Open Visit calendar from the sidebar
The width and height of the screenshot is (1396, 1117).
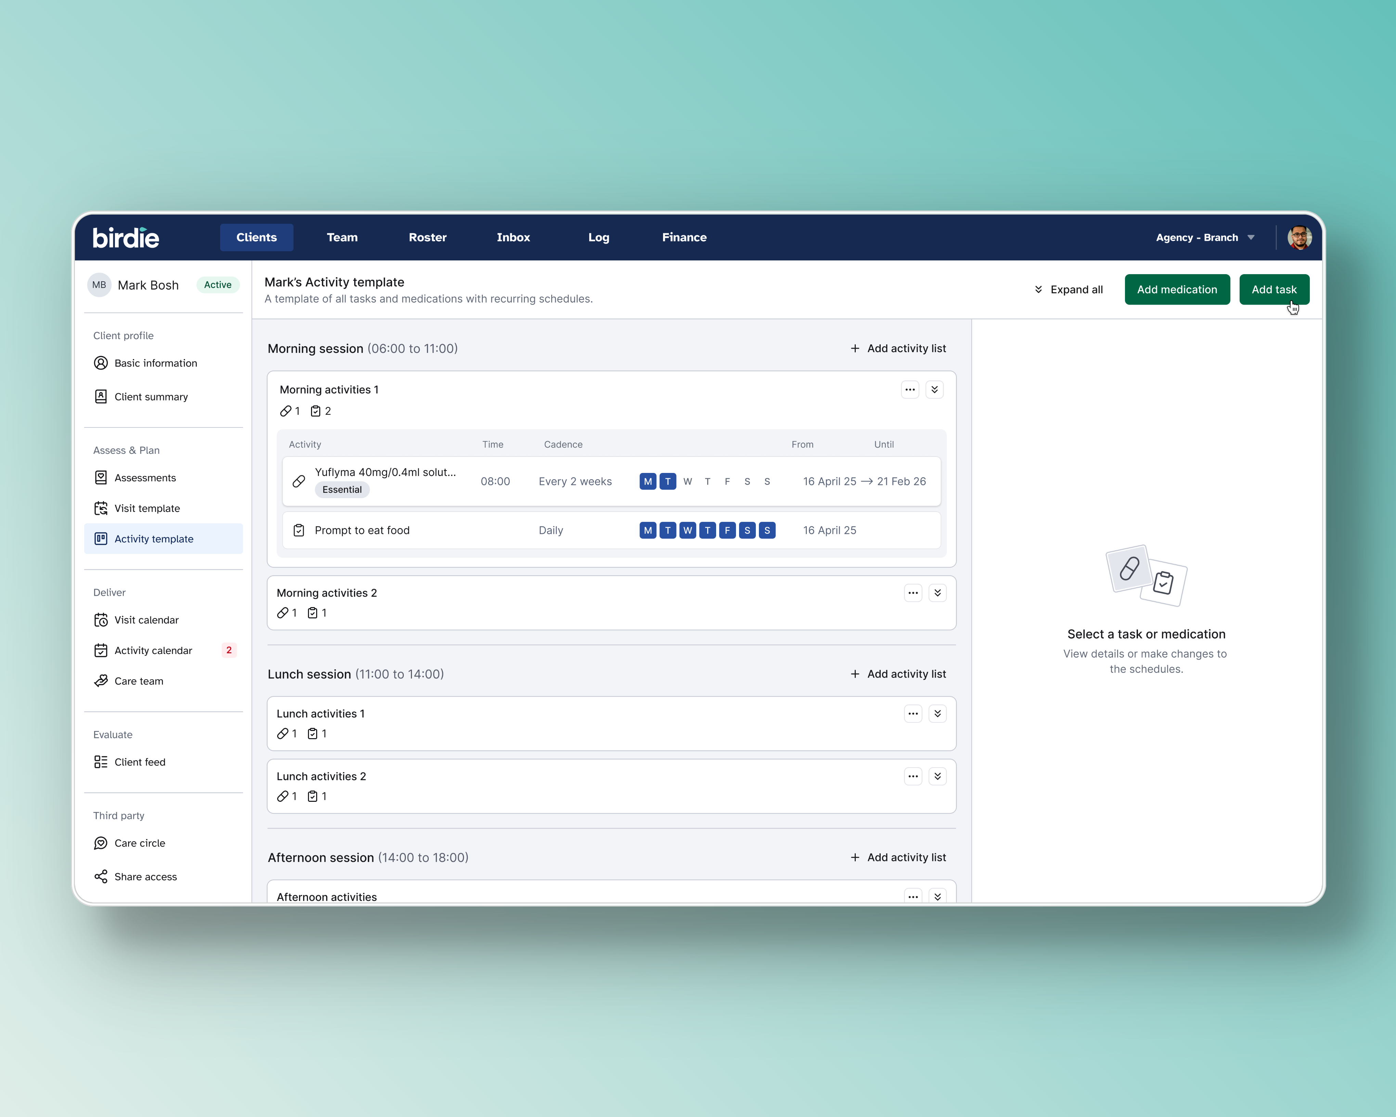[146, 620]
